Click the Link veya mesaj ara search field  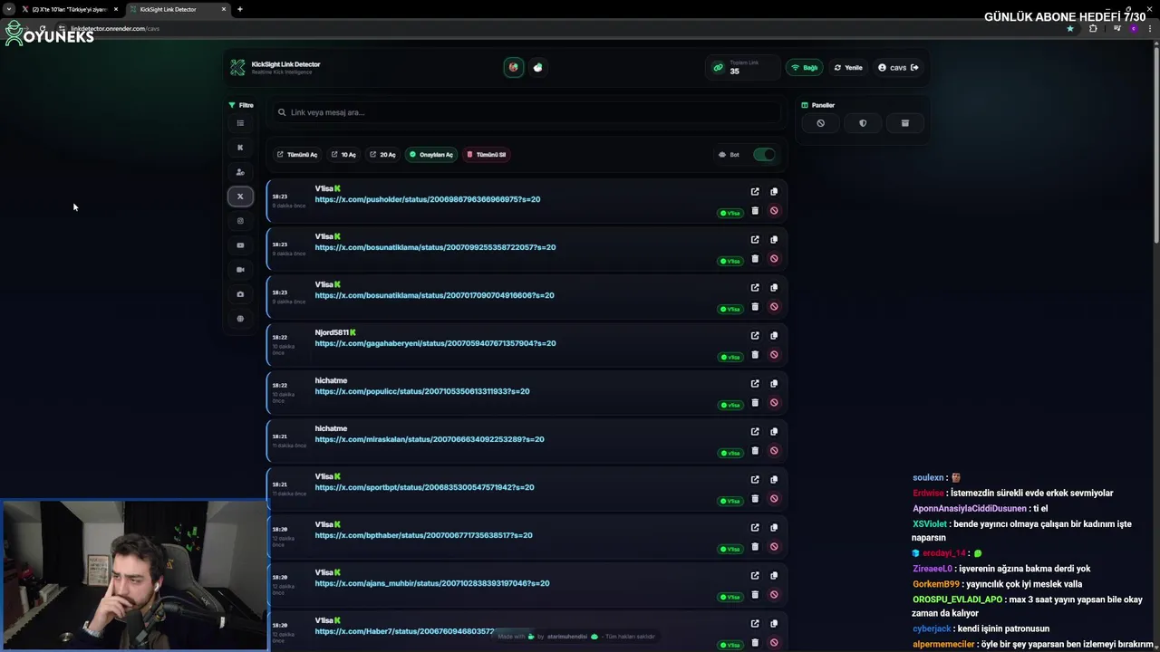point(526,112)
